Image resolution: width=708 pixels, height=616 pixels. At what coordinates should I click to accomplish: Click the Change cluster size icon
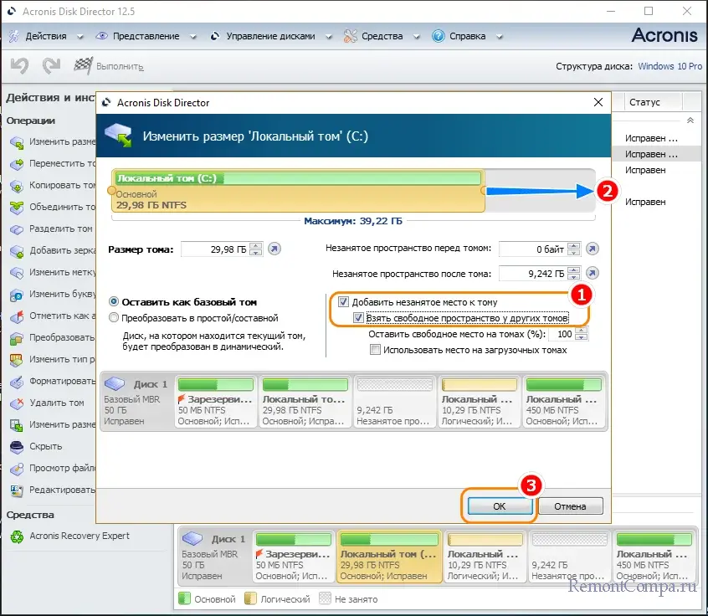17,425
